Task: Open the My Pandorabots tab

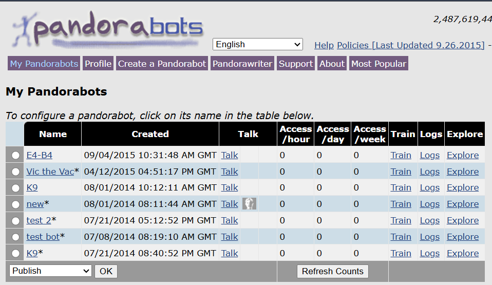Action: click(44, 63)
